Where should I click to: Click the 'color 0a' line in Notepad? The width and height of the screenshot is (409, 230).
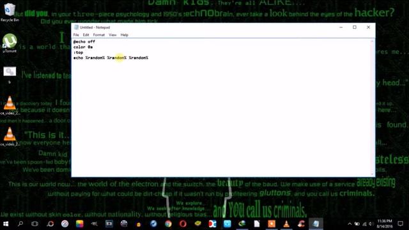coord(83,47)
